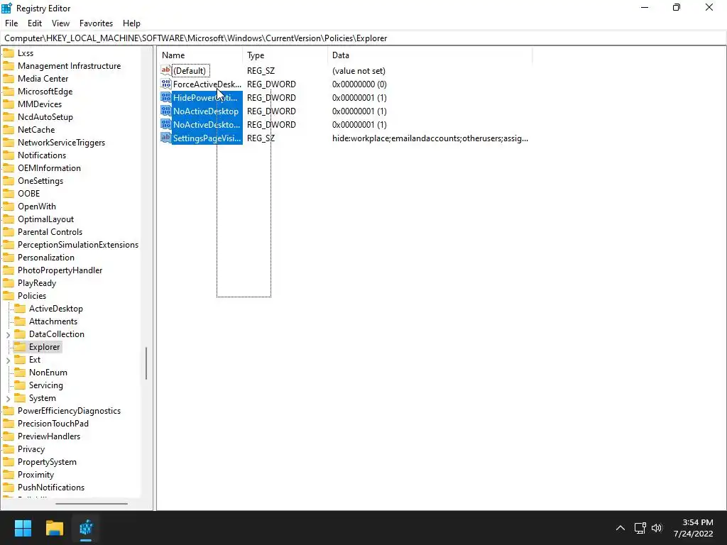727x545 pixels.
Task: Click the hide:workplace;emailandaccounts data value
Action: (430, 138)
